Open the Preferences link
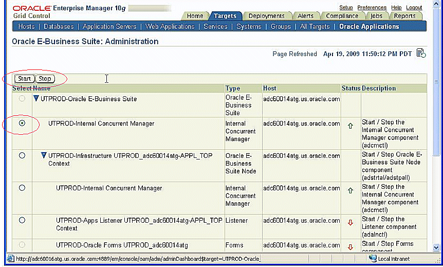 372,8
